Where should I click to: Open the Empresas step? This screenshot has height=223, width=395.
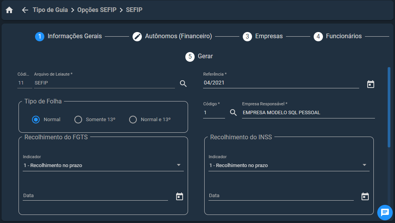click(x=269, y=36)
